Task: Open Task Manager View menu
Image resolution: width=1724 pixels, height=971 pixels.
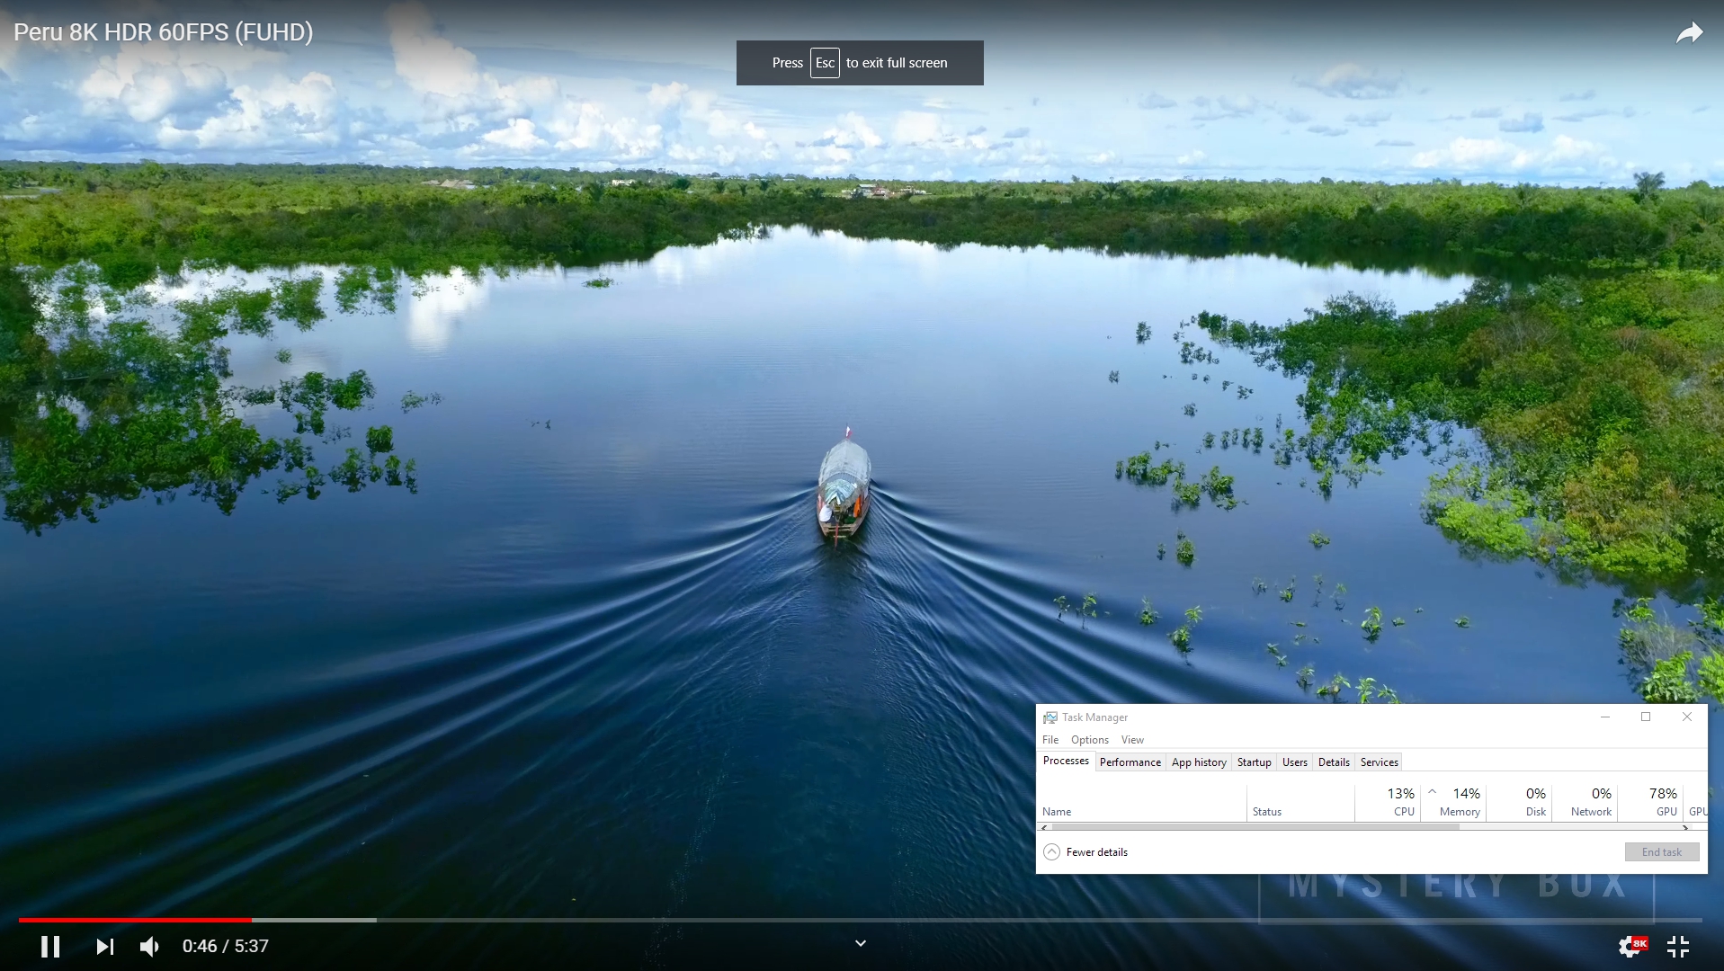Action: pos(1132,740)
